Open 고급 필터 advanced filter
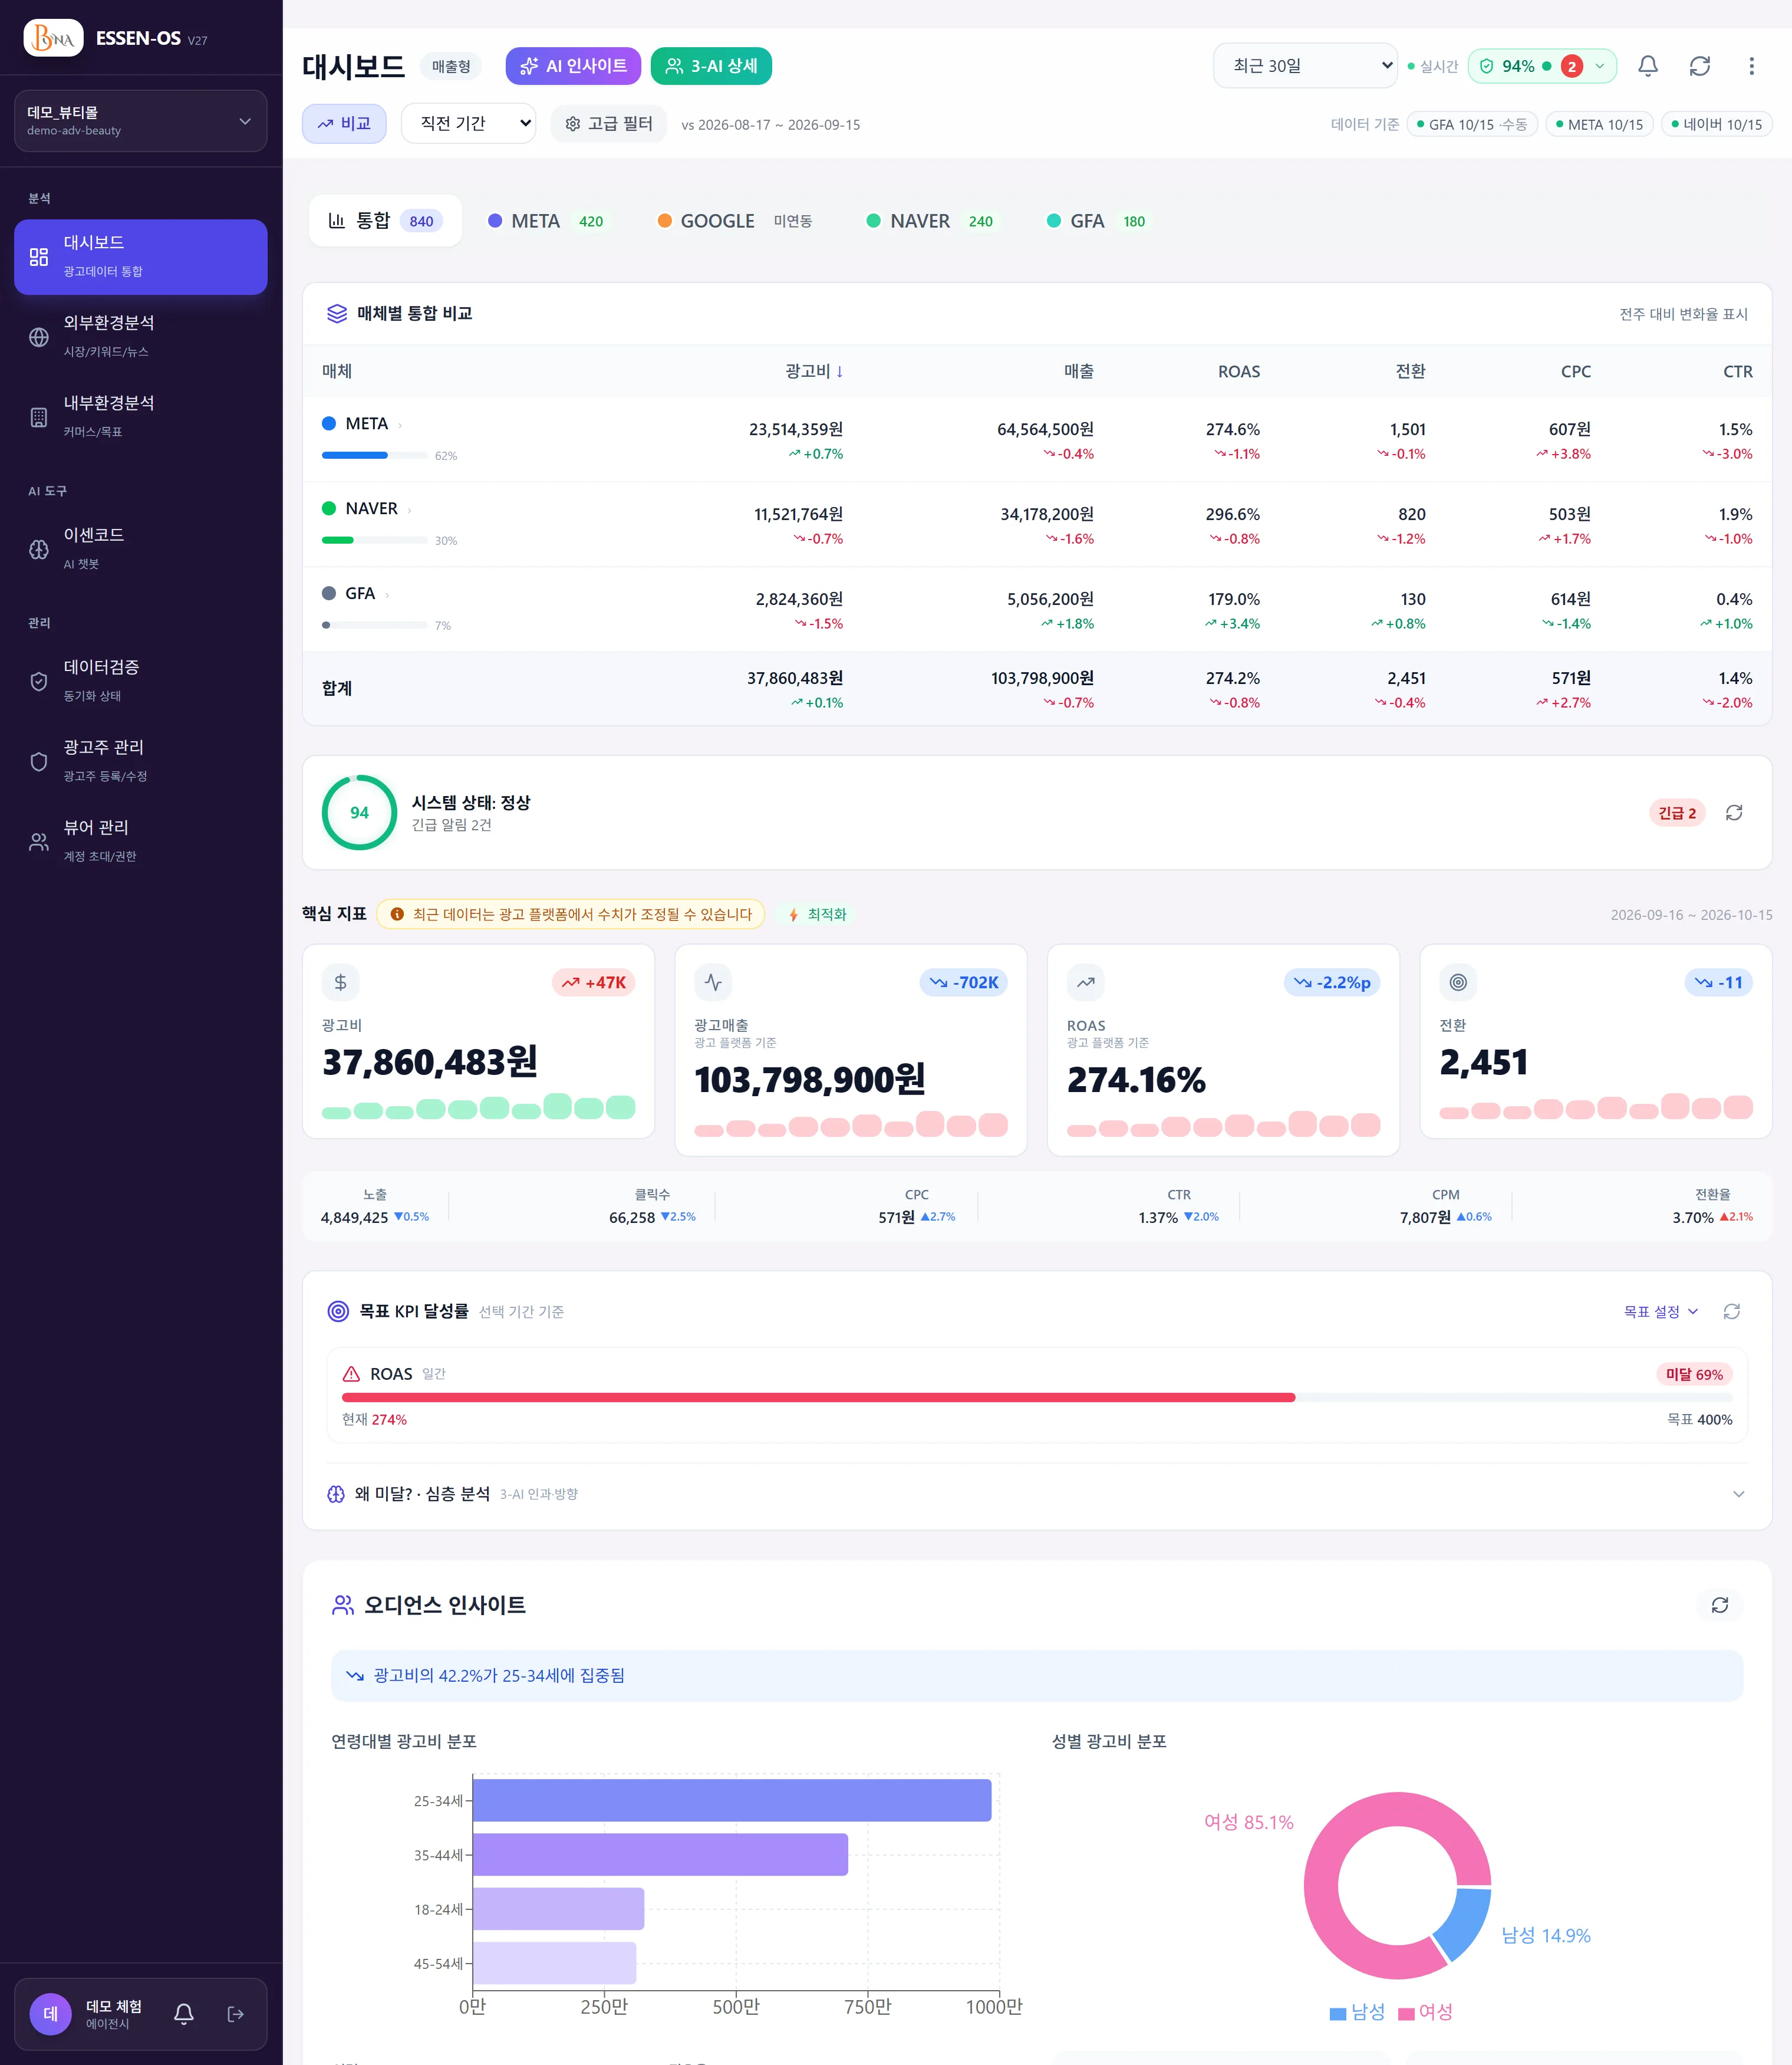 pyautogui.click(x=608, y=123)
